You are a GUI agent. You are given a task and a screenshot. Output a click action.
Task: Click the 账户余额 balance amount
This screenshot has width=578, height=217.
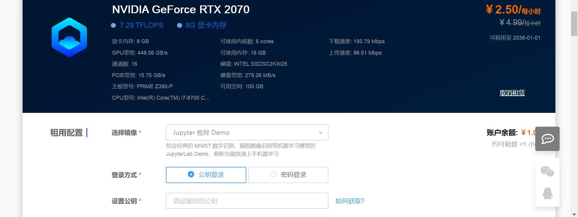528,133
